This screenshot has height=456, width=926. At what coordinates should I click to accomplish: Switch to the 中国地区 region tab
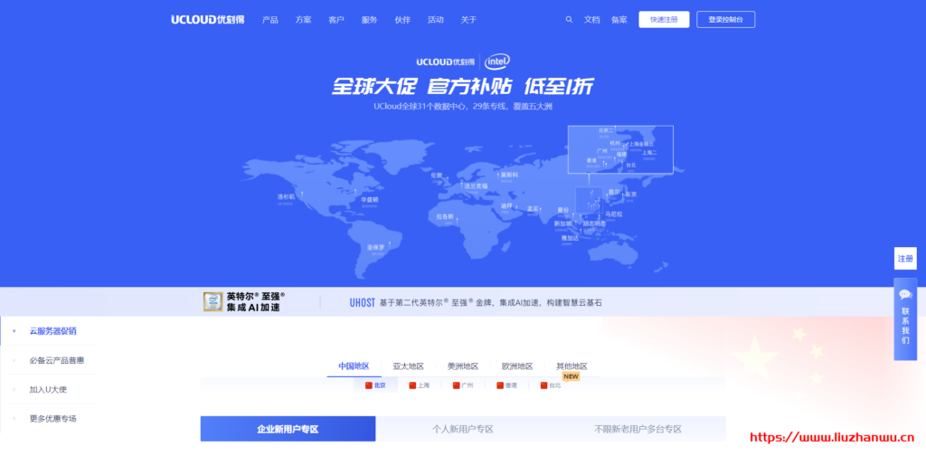point(354,366)
